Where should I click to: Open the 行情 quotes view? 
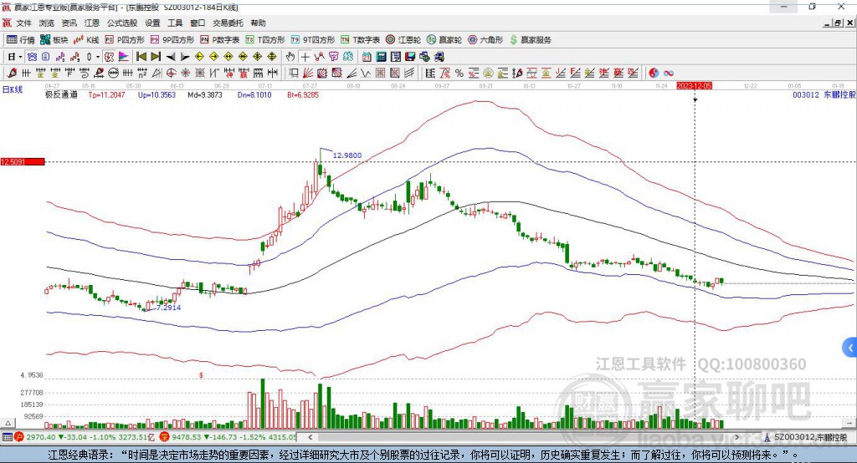20,40
